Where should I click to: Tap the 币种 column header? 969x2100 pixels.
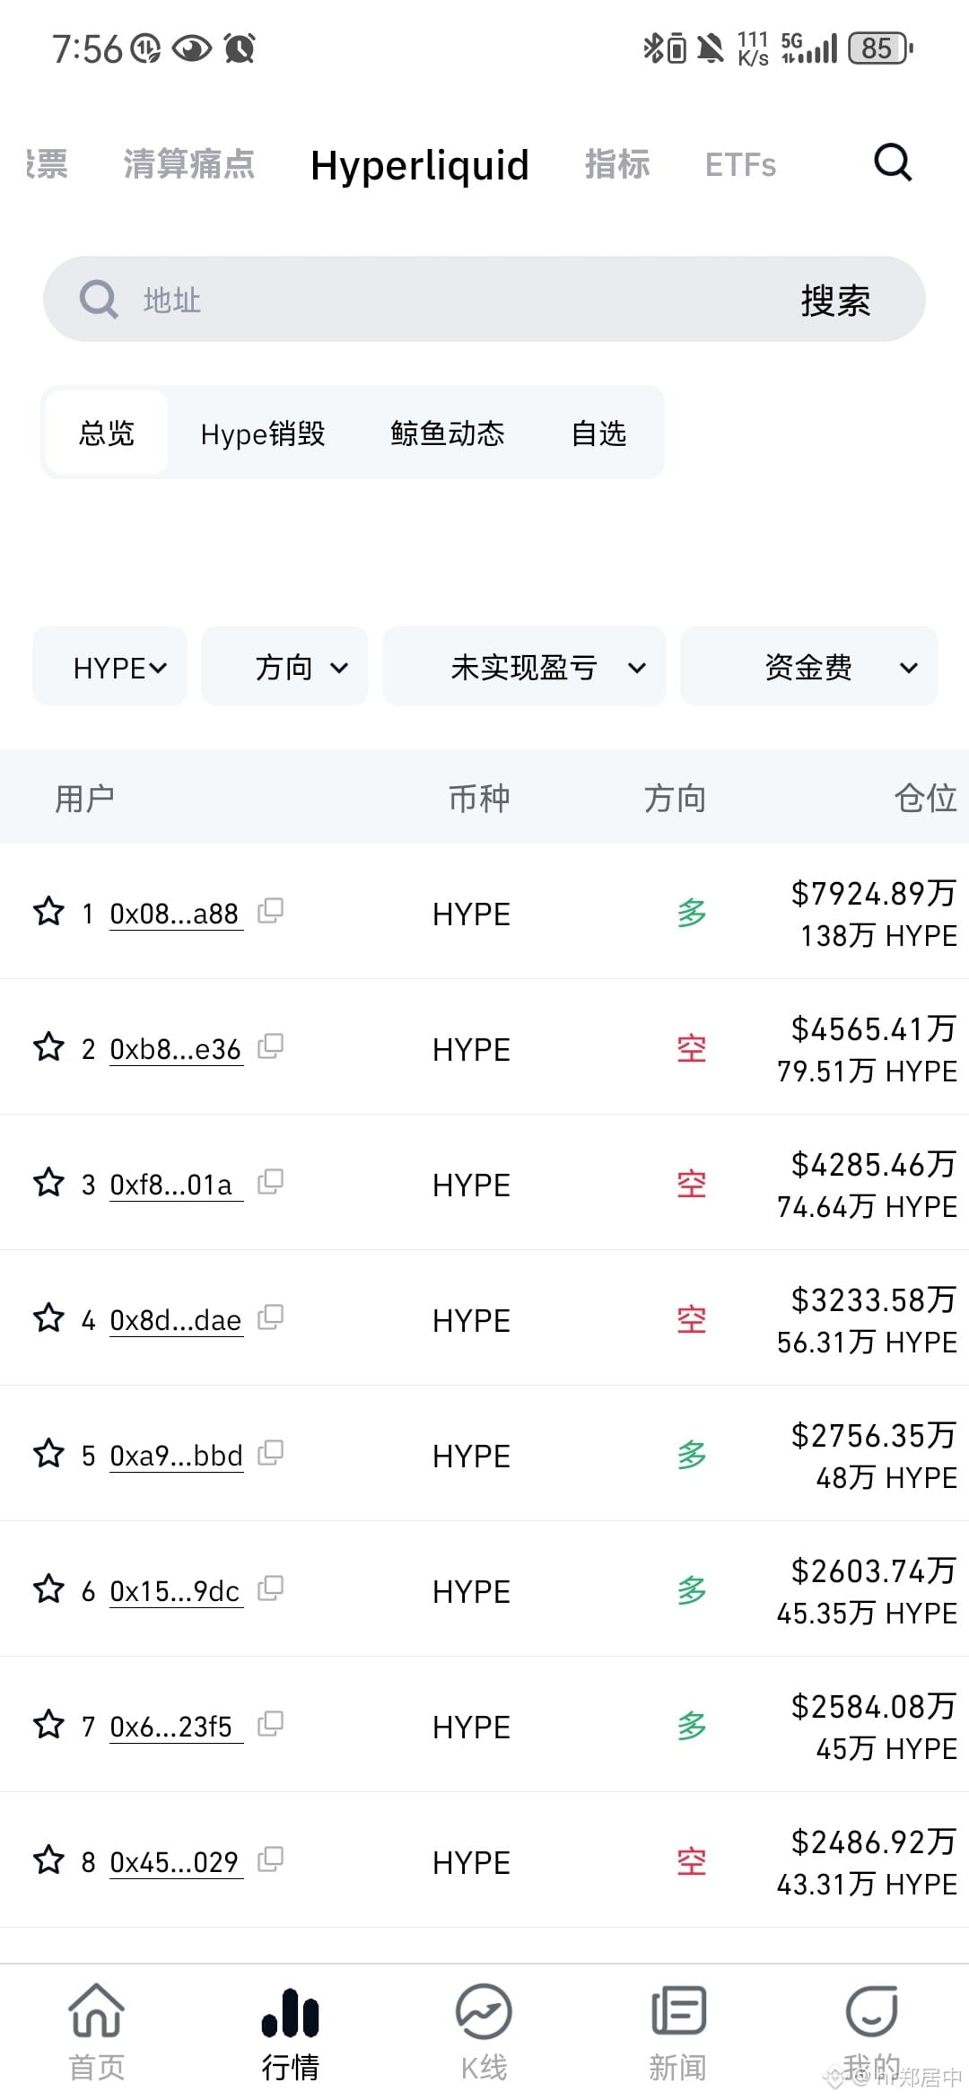pyautogui.click(x=479, y=797)
